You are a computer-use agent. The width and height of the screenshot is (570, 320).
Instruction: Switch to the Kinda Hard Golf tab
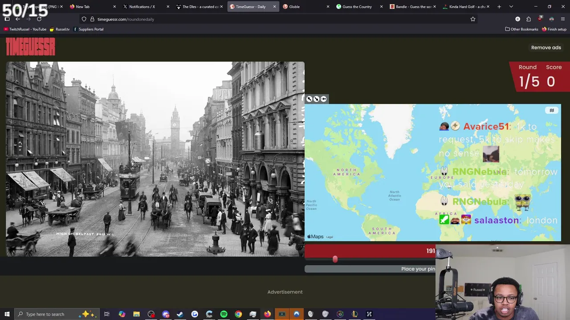point(466,7)
